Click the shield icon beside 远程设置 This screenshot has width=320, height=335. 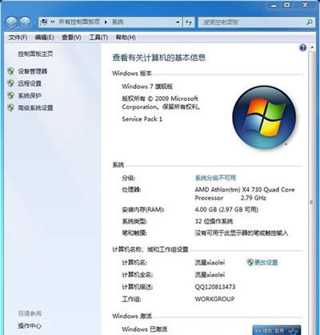(x=10, y=83)
